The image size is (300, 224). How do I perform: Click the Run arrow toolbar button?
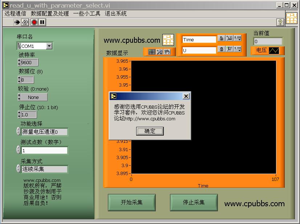[x=17, y=22]
